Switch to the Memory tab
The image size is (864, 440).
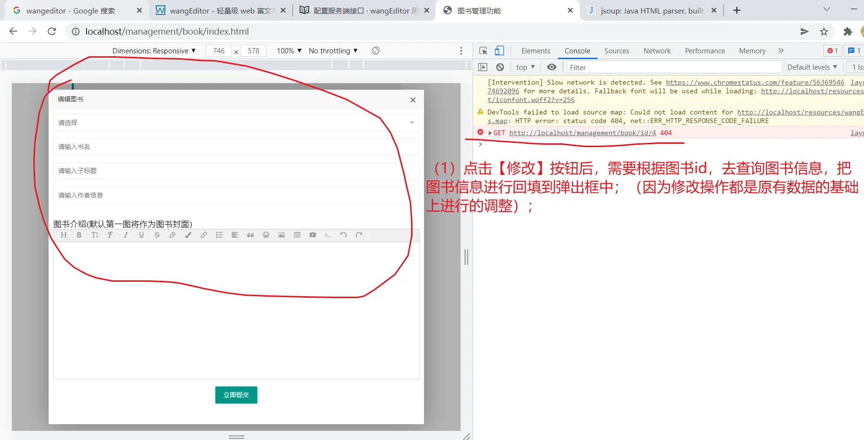pyautogui.click(x=752, y=51)
